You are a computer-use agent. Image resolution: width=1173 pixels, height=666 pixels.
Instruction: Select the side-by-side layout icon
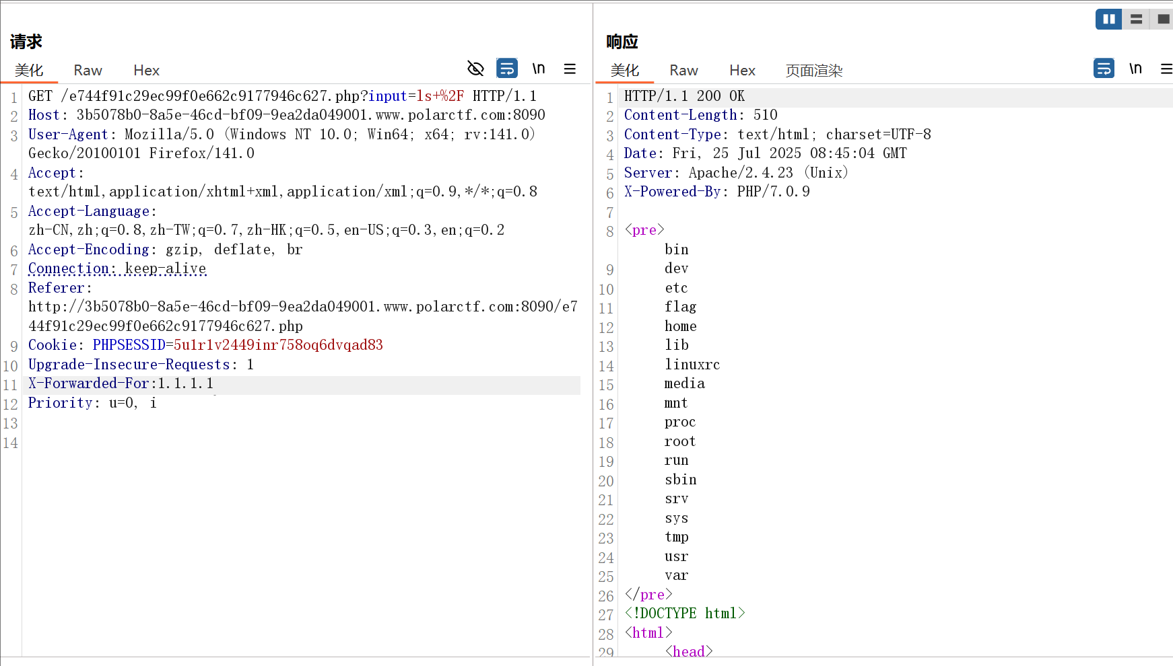(1108, 19)
